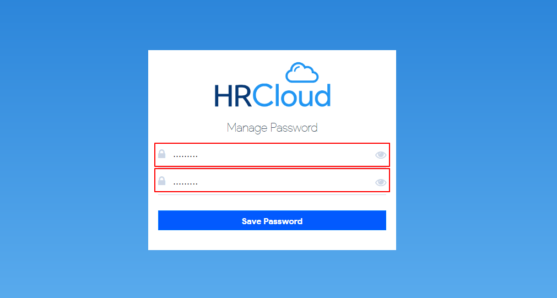This screenshot has width=557, height=298.
Task: Show the first password with eye icon
Action: tap(381, 155)
